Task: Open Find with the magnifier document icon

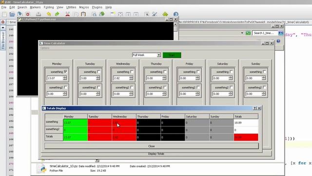Action: 94,14
